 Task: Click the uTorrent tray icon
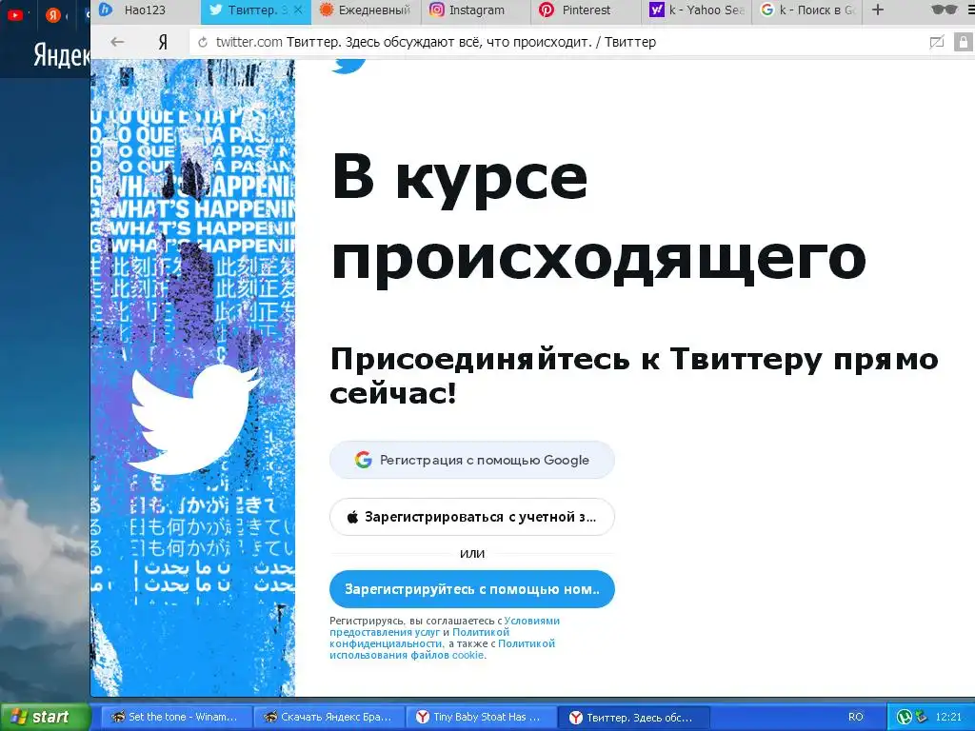tap(905, 717)
